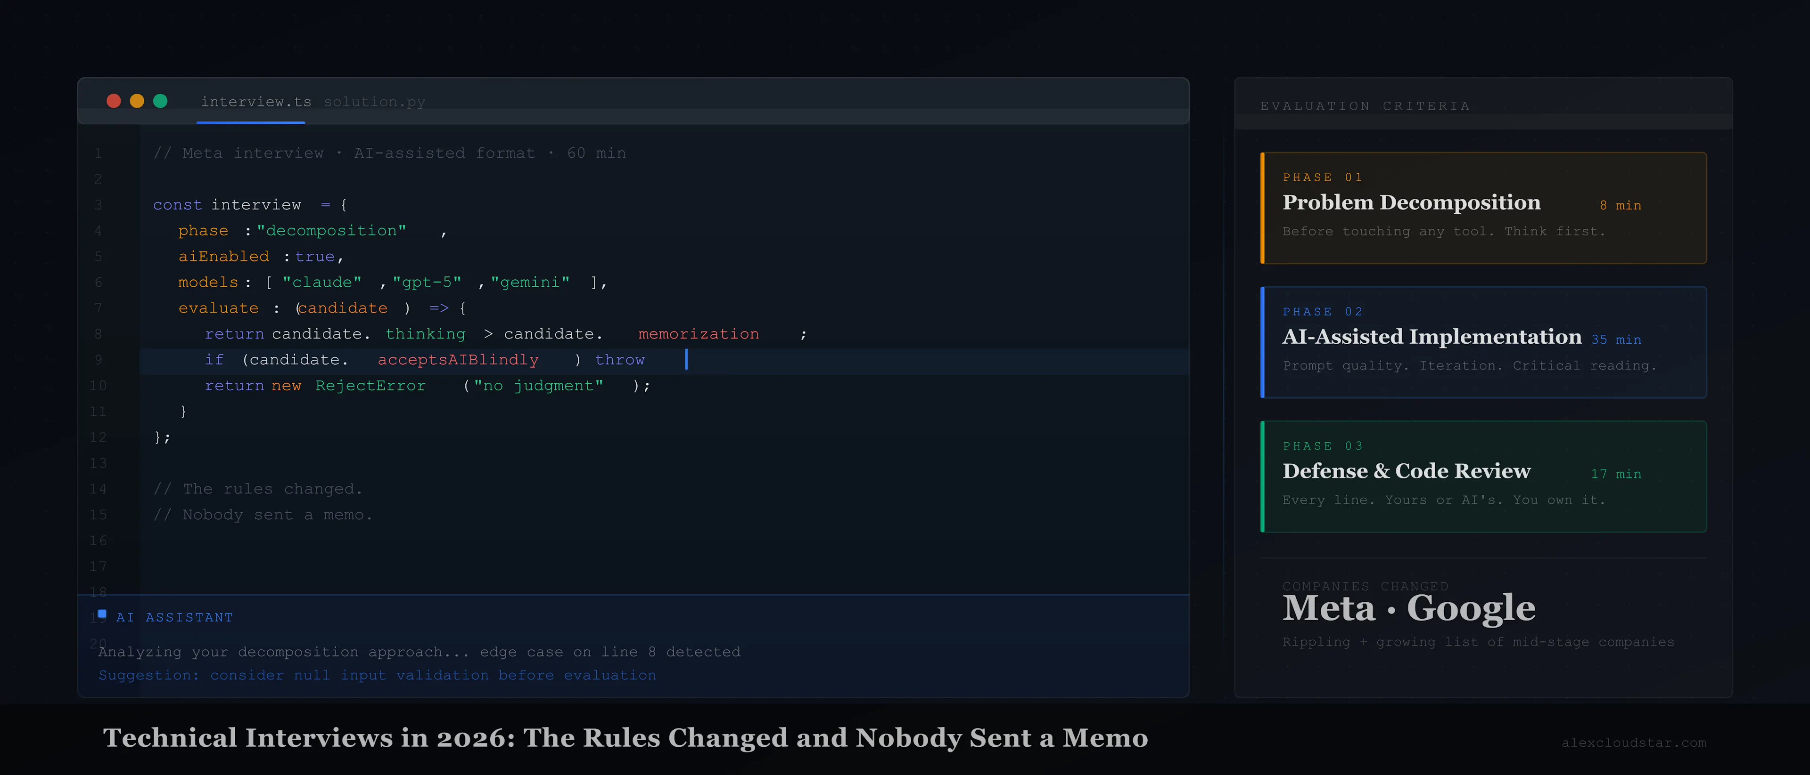Click the memorization property on line 8
The height and width of the screenshot is (775, 1810).
coord(699,334)
